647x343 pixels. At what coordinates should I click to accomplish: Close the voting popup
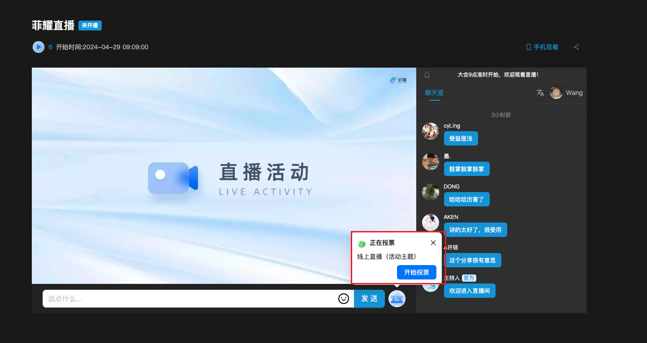[433, 243]
